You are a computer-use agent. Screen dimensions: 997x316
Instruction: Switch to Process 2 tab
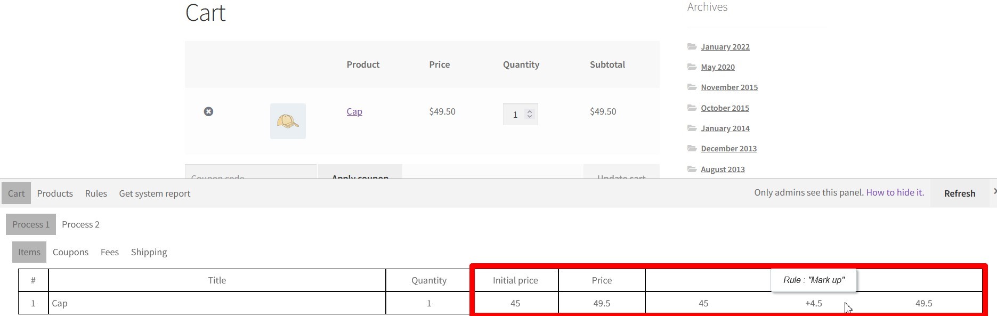coord(80,224)
